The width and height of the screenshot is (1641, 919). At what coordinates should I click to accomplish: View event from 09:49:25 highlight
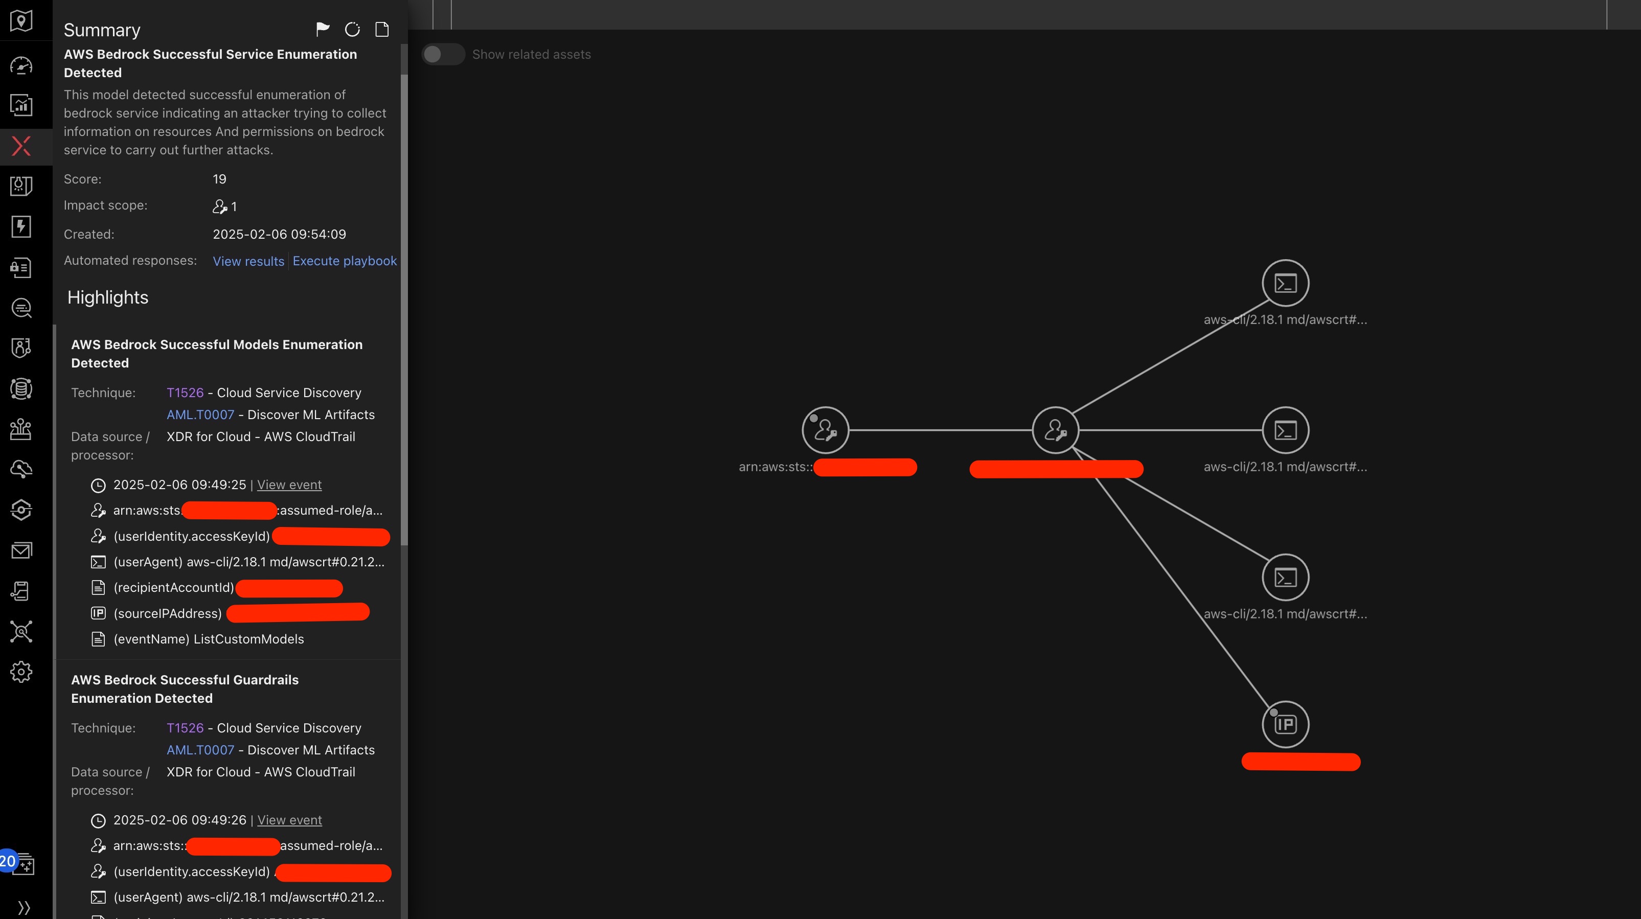tap(289, 485)
